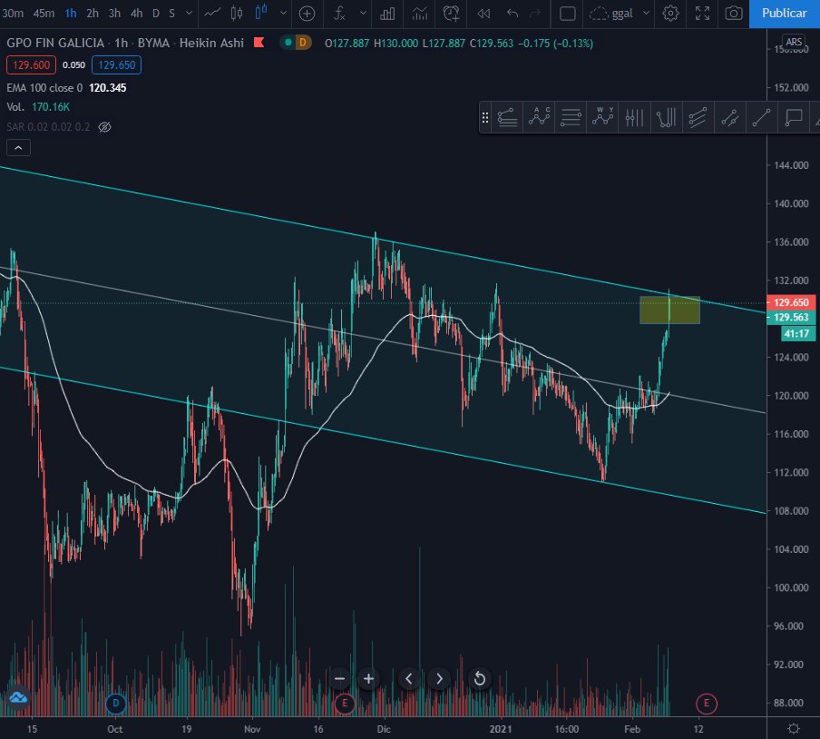Click GPO FIN GALICIA symbol title

tap(55, 43)
